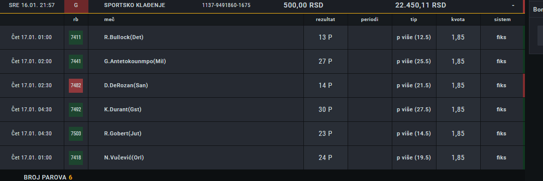Image resolution: width=543 pixels, height=181 pixels.
Task: Select the D.DeRozan(San) match name
Action: coord(126,85)
